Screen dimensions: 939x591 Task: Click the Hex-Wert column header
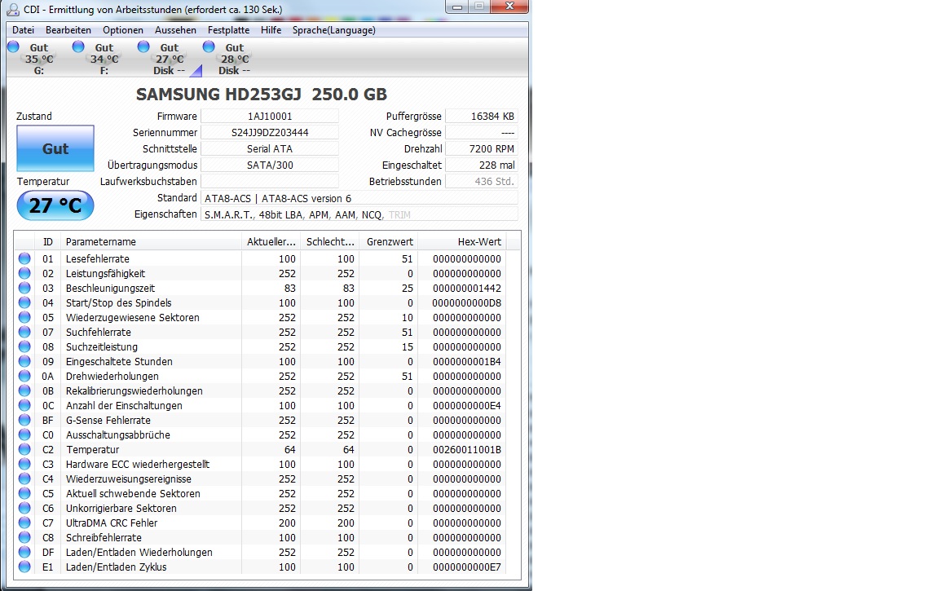pos(461,242)
